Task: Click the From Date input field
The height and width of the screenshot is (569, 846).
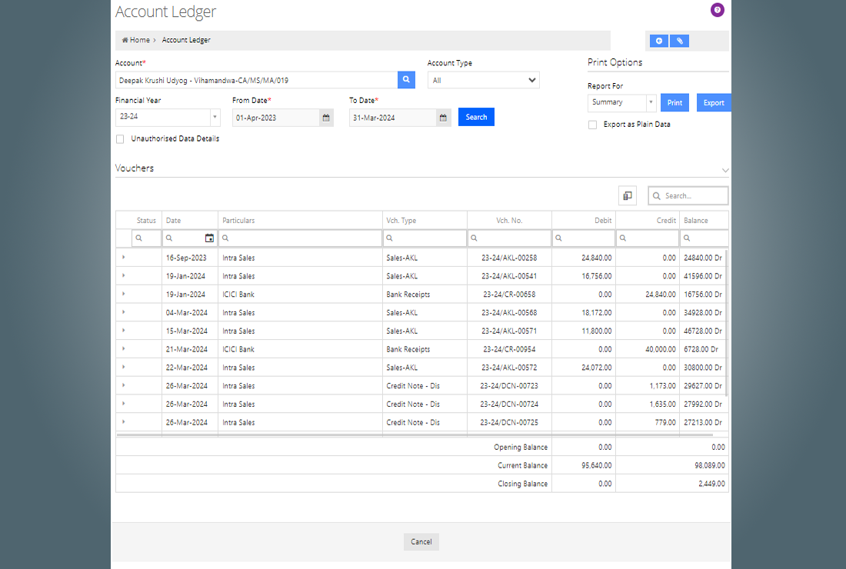Action: click(275, 118)
